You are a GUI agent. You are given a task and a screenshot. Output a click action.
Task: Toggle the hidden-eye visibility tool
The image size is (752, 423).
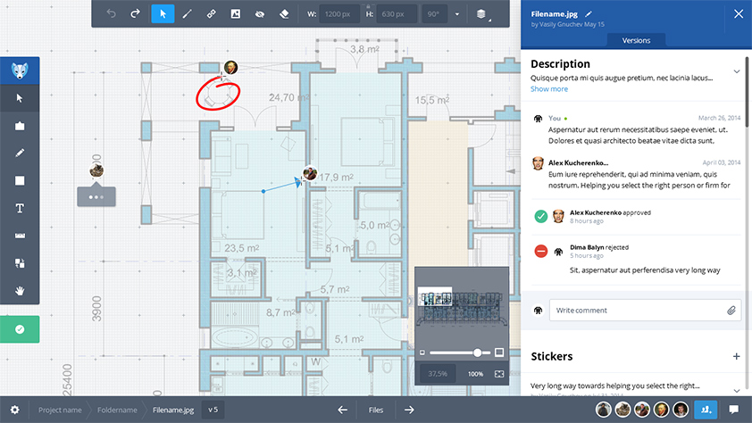coord(260,14)
